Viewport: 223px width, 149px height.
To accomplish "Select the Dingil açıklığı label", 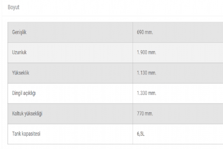I will coord(24,93).
